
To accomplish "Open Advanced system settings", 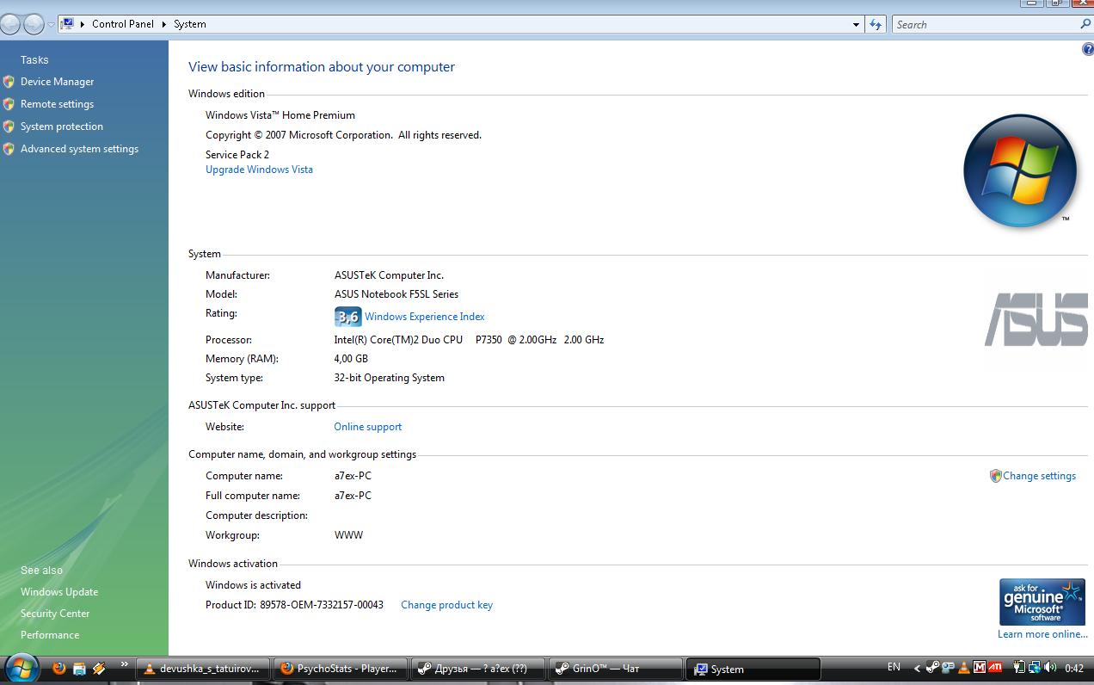I will point(79,149).
